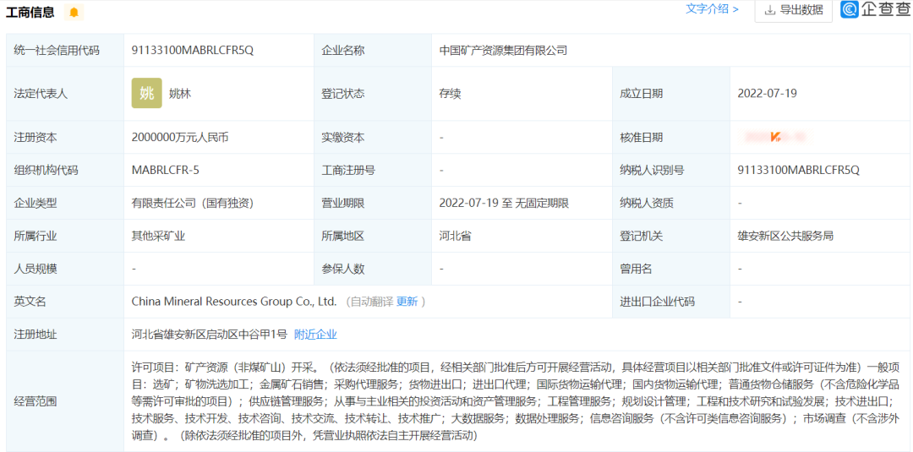Viewport: 913px width, 452px height.
Task: Open the 附近企业 link
Action: (x=315, y=335)
